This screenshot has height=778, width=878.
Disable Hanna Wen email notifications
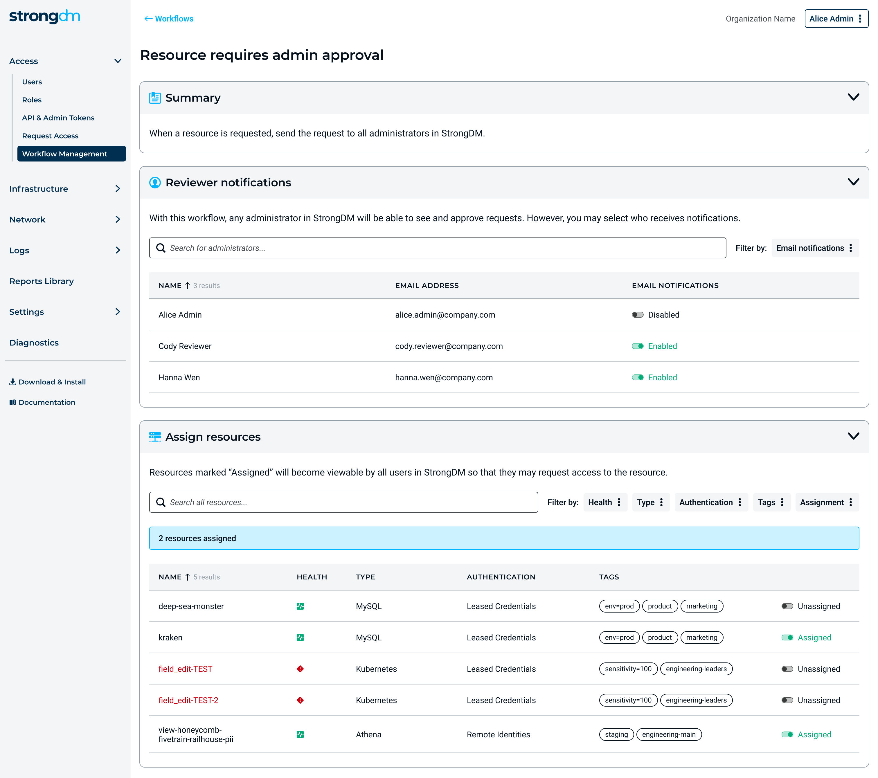pos(638,378)
